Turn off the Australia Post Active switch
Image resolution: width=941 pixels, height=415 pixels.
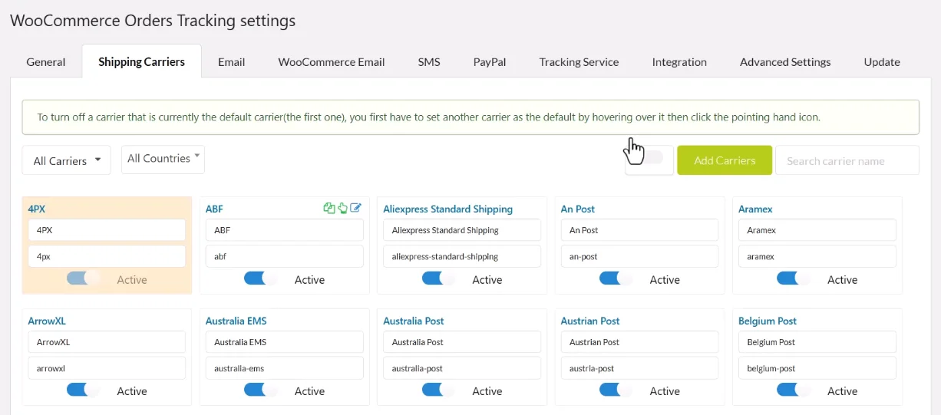[x=438, y=390]
